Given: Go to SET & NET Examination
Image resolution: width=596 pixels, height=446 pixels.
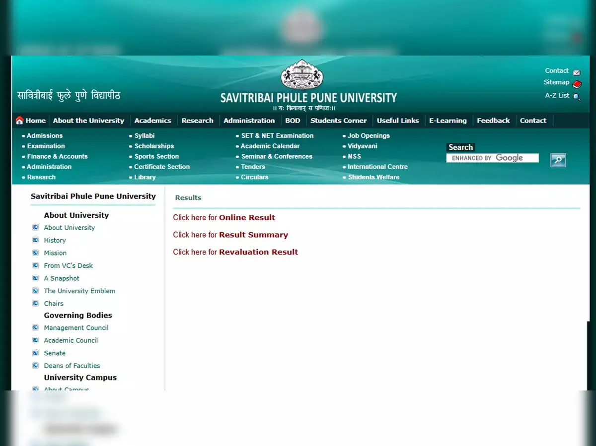Looking at the screenshot, I should click(x=277, y=135).
